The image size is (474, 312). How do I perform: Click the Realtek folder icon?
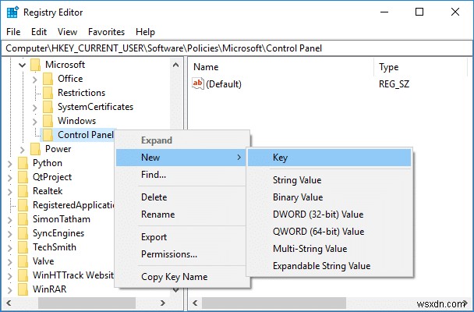(22, 191)
